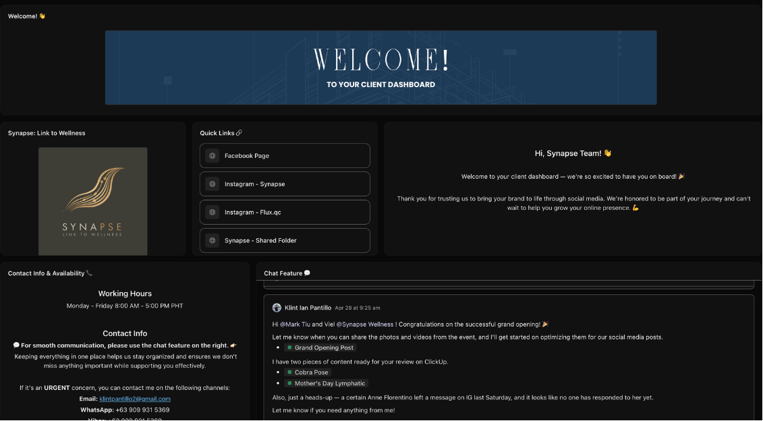This screenshot has height=421, width=763.
Task: Click the green status icon of Cobra Pose
Action: pos(289,372)
